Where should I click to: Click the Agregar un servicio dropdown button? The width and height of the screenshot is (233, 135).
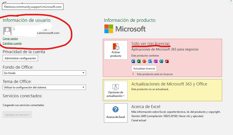click(17, 115)
